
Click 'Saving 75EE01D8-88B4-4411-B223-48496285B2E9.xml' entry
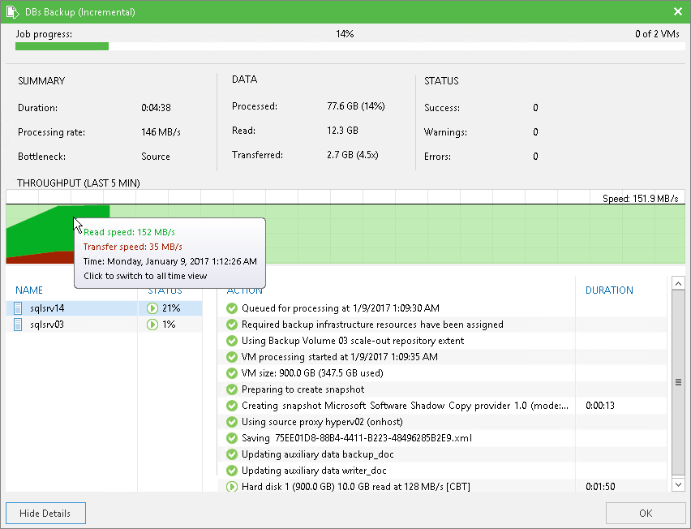click(357, 438)
